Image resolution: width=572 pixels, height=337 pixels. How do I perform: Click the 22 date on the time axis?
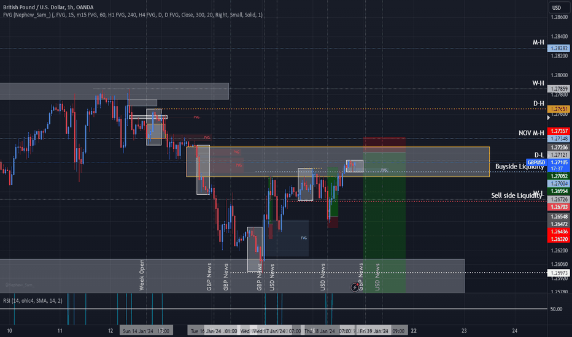click(414, 331)
